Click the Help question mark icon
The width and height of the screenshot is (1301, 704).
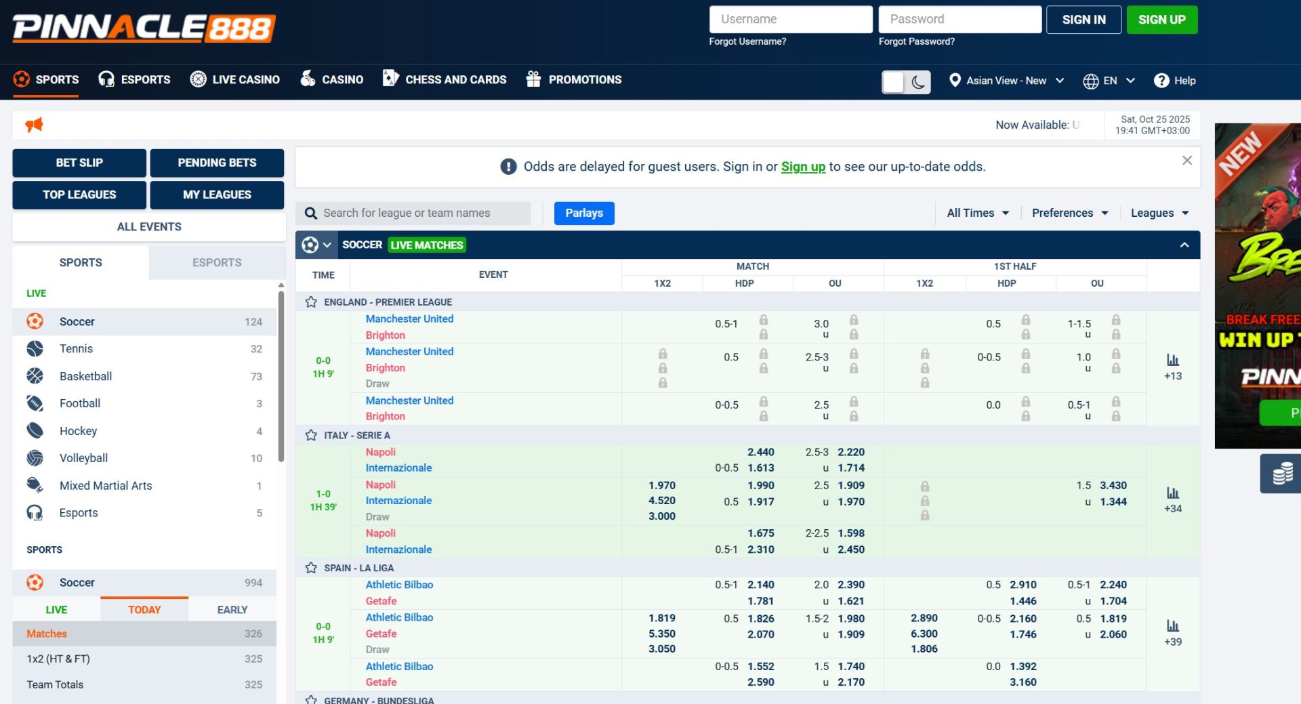[1161, 81]
